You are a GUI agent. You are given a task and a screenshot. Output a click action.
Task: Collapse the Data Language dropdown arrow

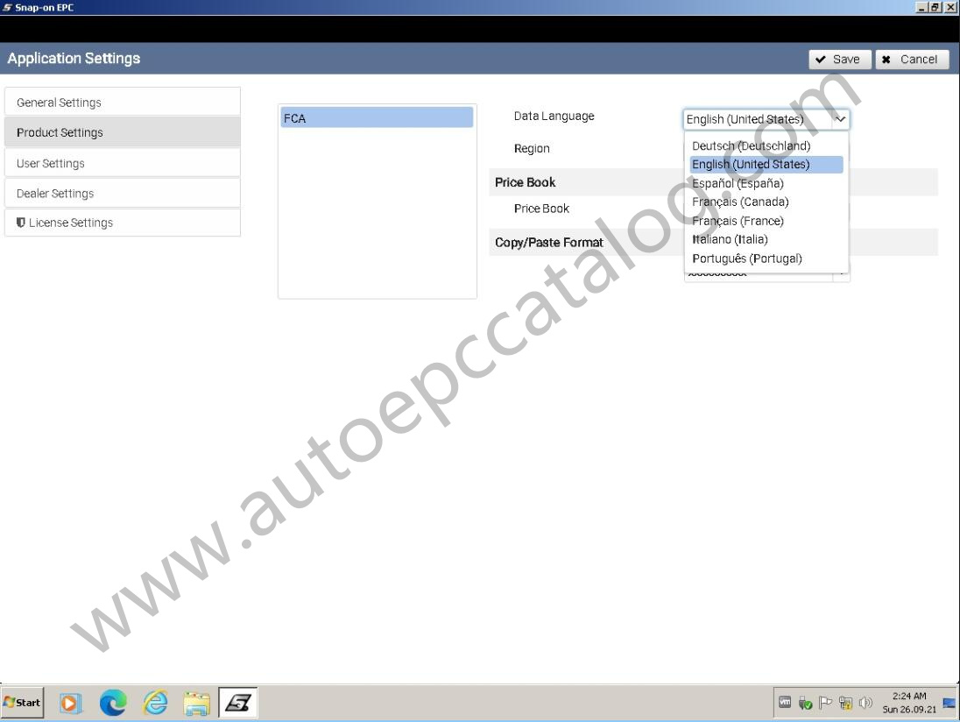840,119
